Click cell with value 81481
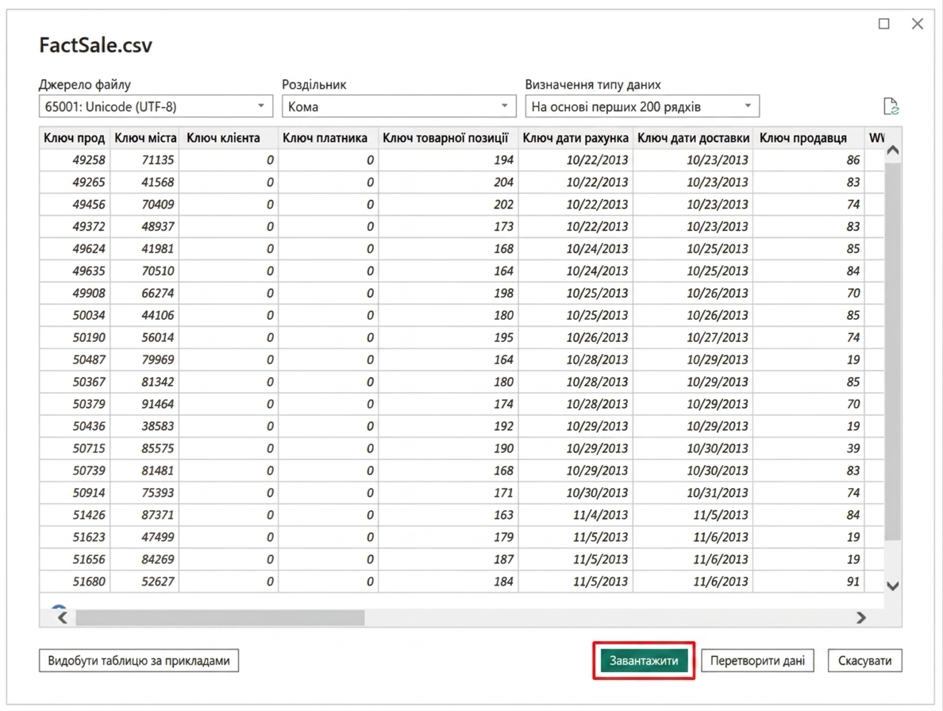This screenshot has height=711, width=943. [145, 471]
